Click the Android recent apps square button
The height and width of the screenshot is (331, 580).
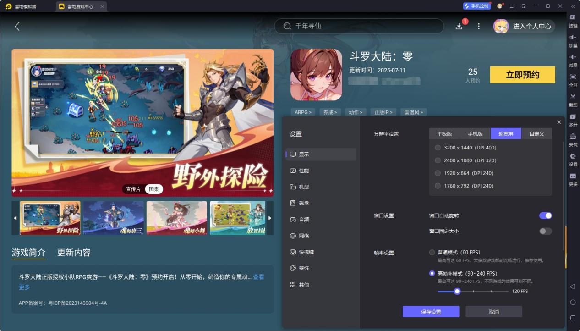tap(573, 318)
